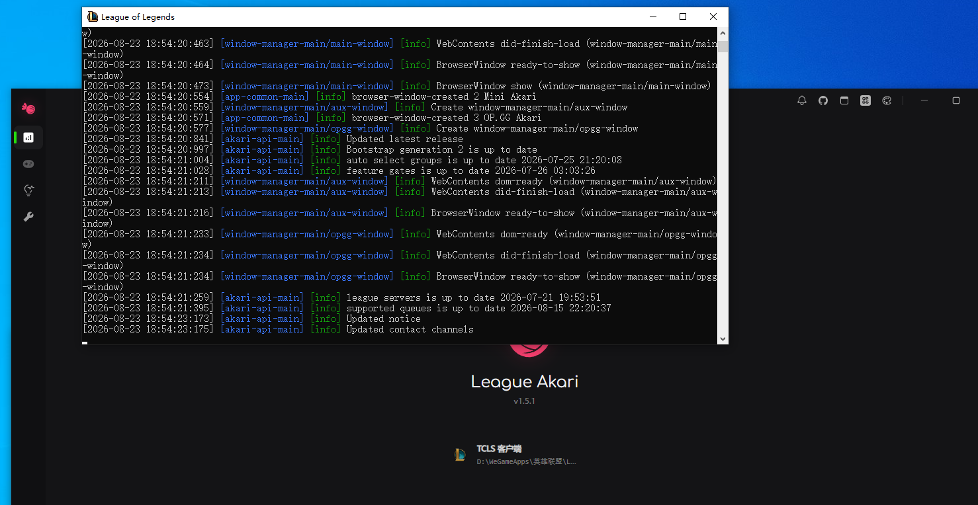978x505 pixels.
Task: Click the "auto select groups is up to date" line
Action: 352,160
